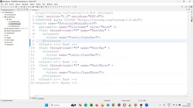The image size is (193, 108).
Task: Click the New file wizard toolbar icon
Action: click(2, 7)
